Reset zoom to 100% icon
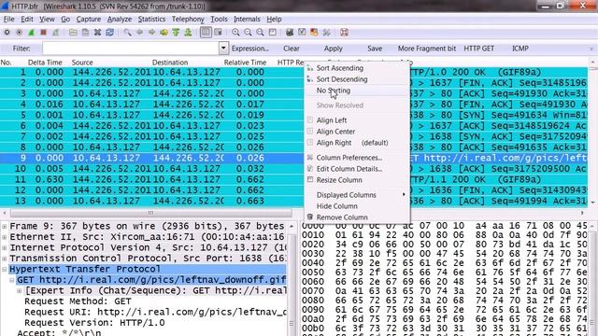The width and height of the screenshot is (598, 336). pos(260,33)
